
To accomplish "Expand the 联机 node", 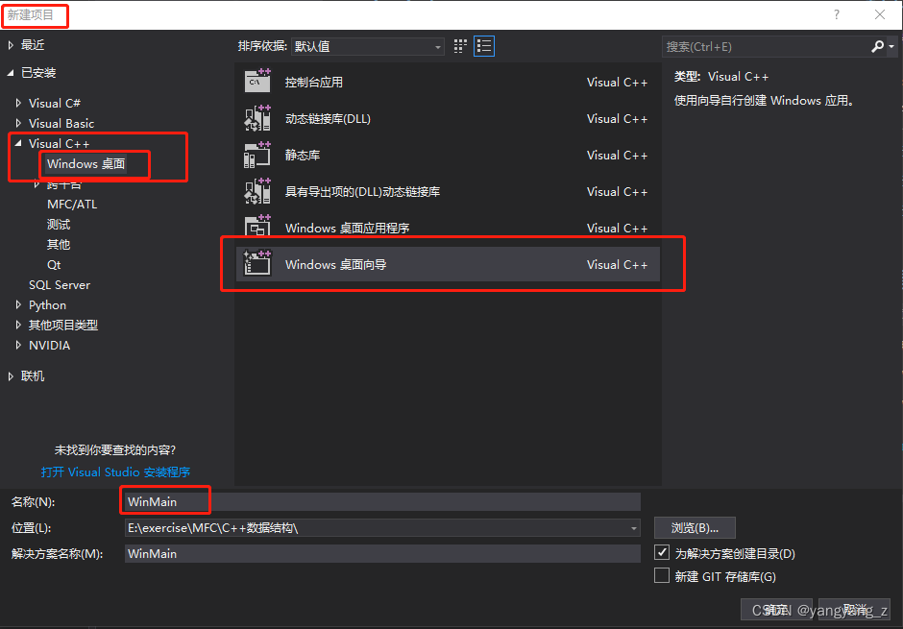I will [x=11, y=375].
